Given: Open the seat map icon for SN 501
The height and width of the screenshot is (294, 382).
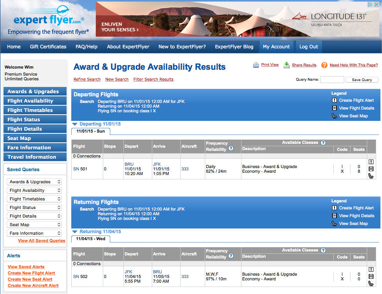Looking at the screenshot, I should tap(371, 175).
